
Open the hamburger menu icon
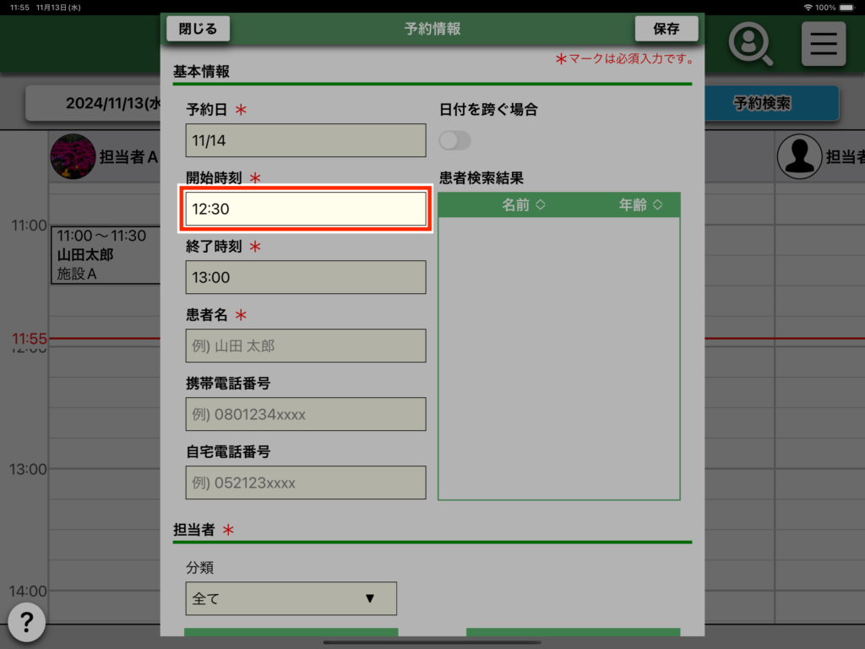[823, 43]
